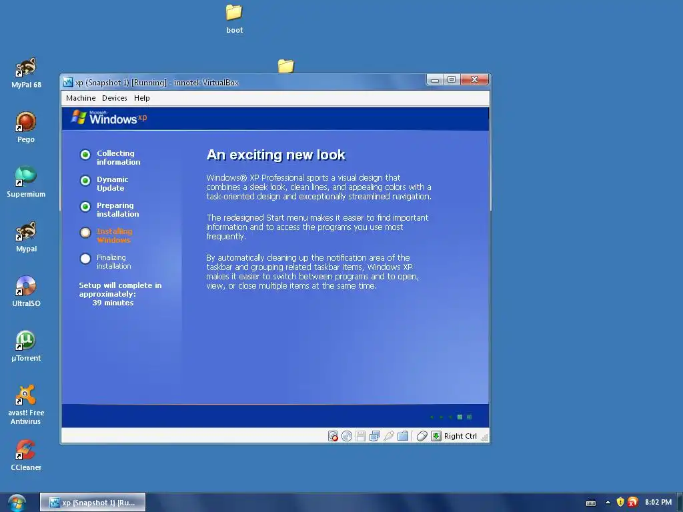Click the yellow security shield tray icon
This screenshot has width=683, height=512.
[x=620, y=503]
